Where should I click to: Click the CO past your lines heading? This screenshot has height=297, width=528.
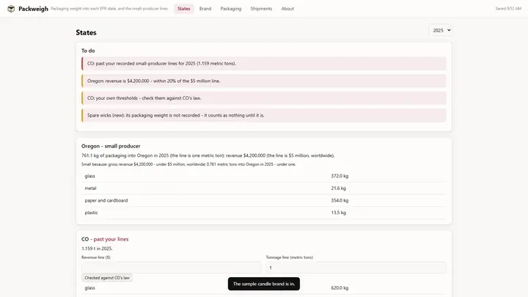coord(105,239)
